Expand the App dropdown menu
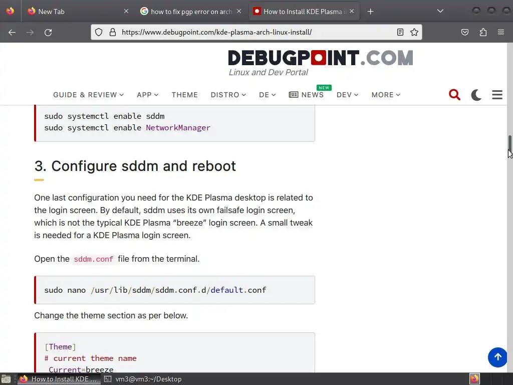 (x=148, y=95)
